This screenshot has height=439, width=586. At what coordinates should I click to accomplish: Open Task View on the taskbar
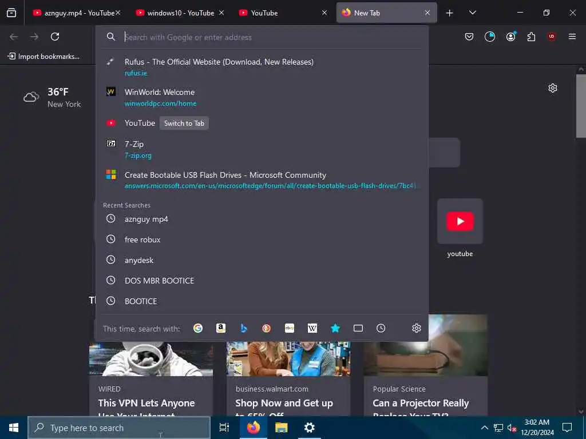(224, 428)
